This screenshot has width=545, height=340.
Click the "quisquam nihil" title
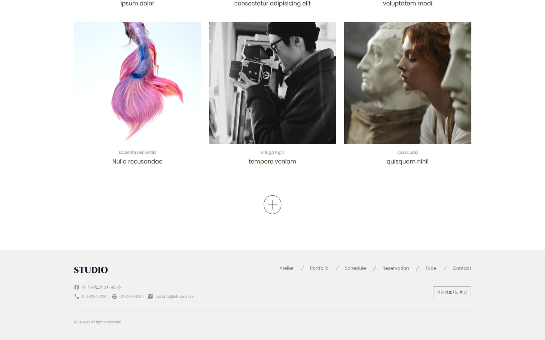[407, 161]
